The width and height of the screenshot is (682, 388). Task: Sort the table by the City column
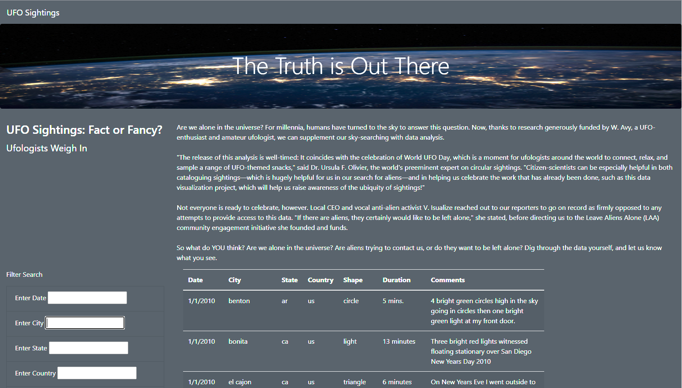234,280
